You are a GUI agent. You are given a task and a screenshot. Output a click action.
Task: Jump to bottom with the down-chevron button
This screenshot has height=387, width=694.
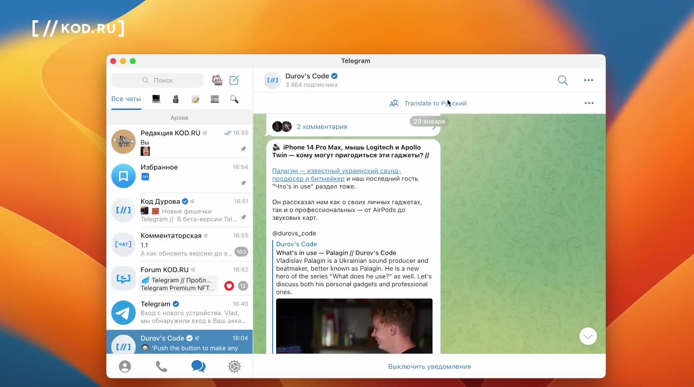click(x=588, y=336)
